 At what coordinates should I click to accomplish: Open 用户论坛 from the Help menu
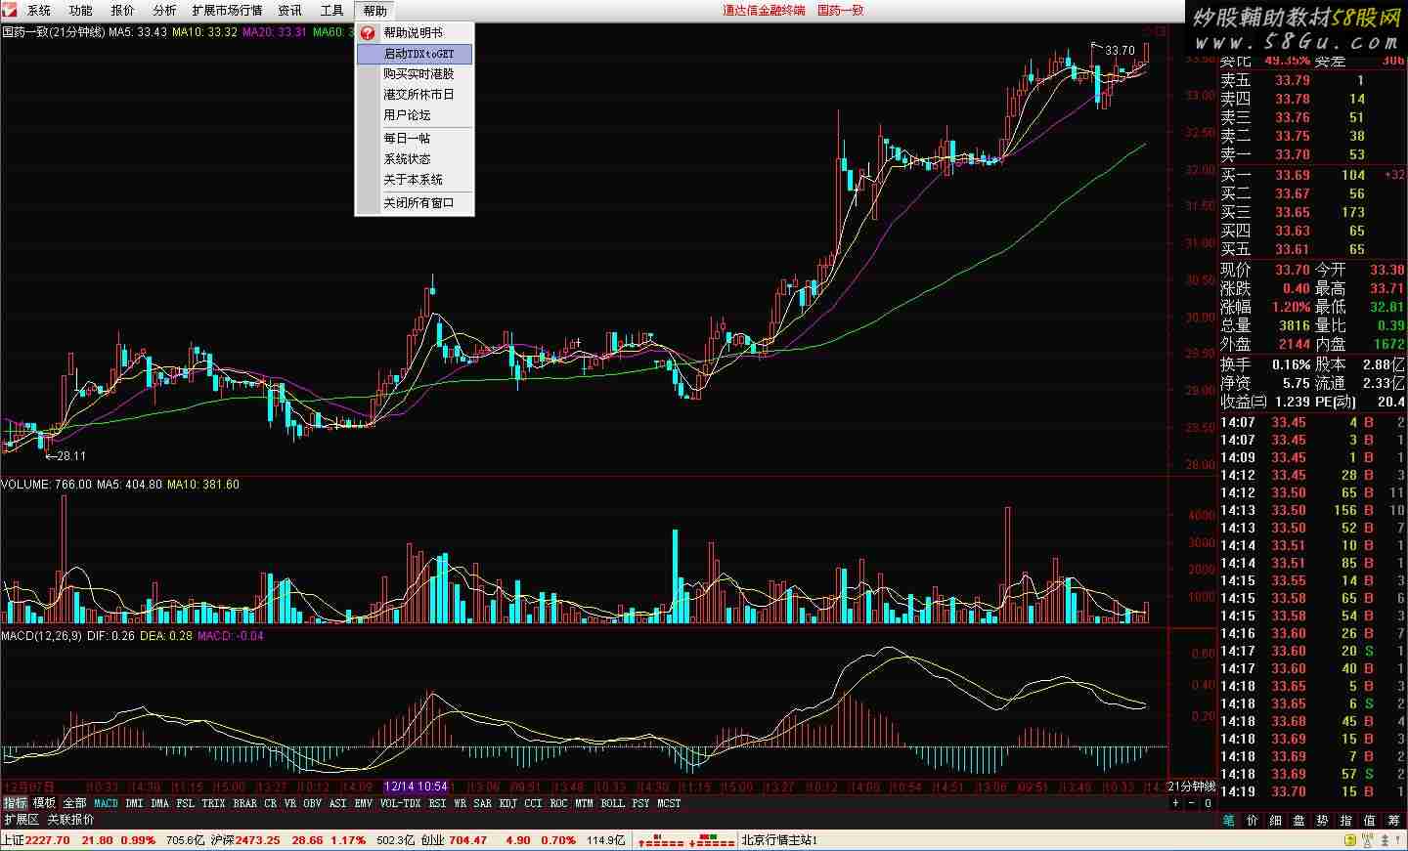pos(415,114)
